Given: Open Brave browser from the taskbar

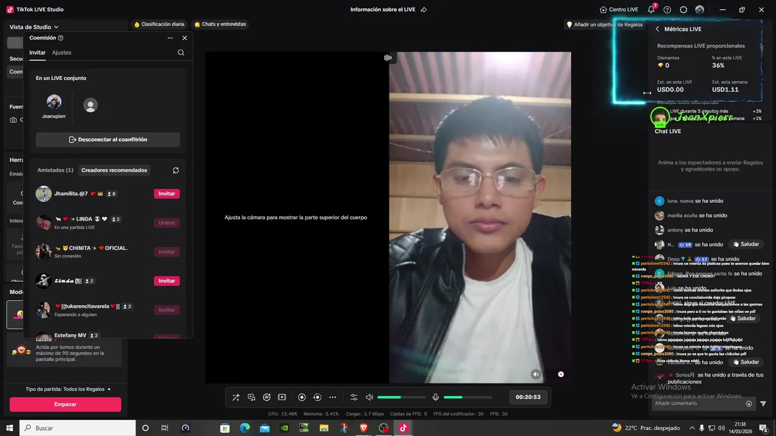Looking at the screenshot, I should (x=364, y=428).
